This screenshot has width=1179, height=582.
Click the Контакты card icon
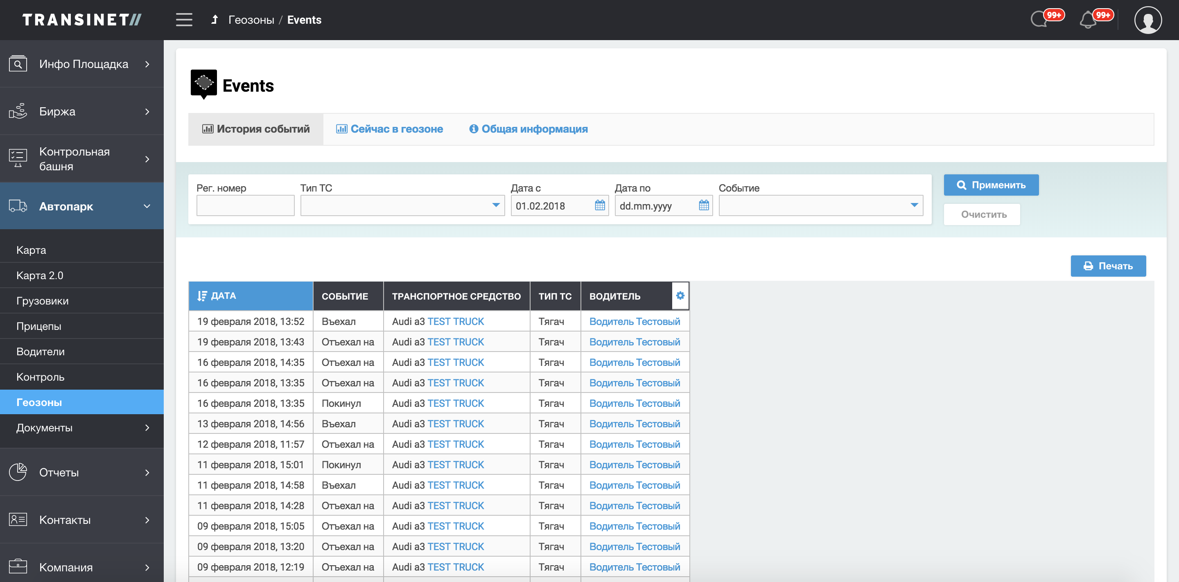18,520
